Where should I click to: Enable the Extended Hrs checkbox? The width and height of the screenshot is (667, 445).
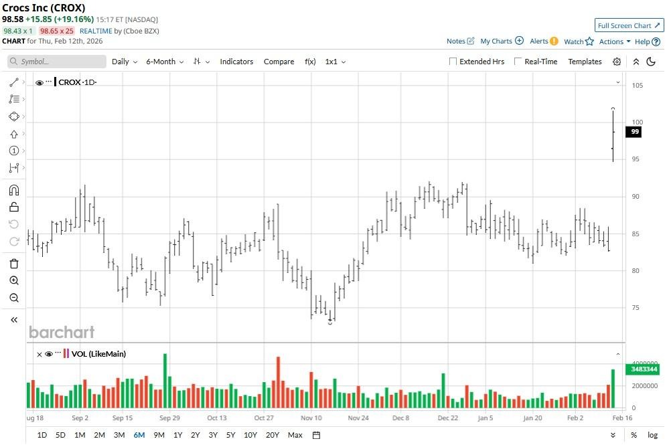453,61
